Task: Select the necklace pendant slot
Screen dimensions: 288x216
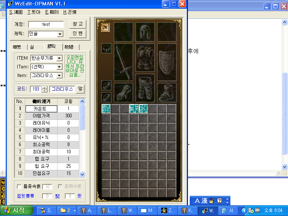Action: click(x=106, y=48)
